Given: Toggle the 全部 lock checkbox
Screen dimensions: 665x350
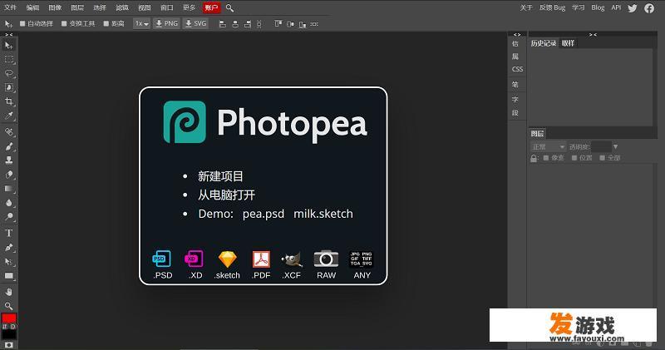Looking at the screenshot, I should point(602,158).
